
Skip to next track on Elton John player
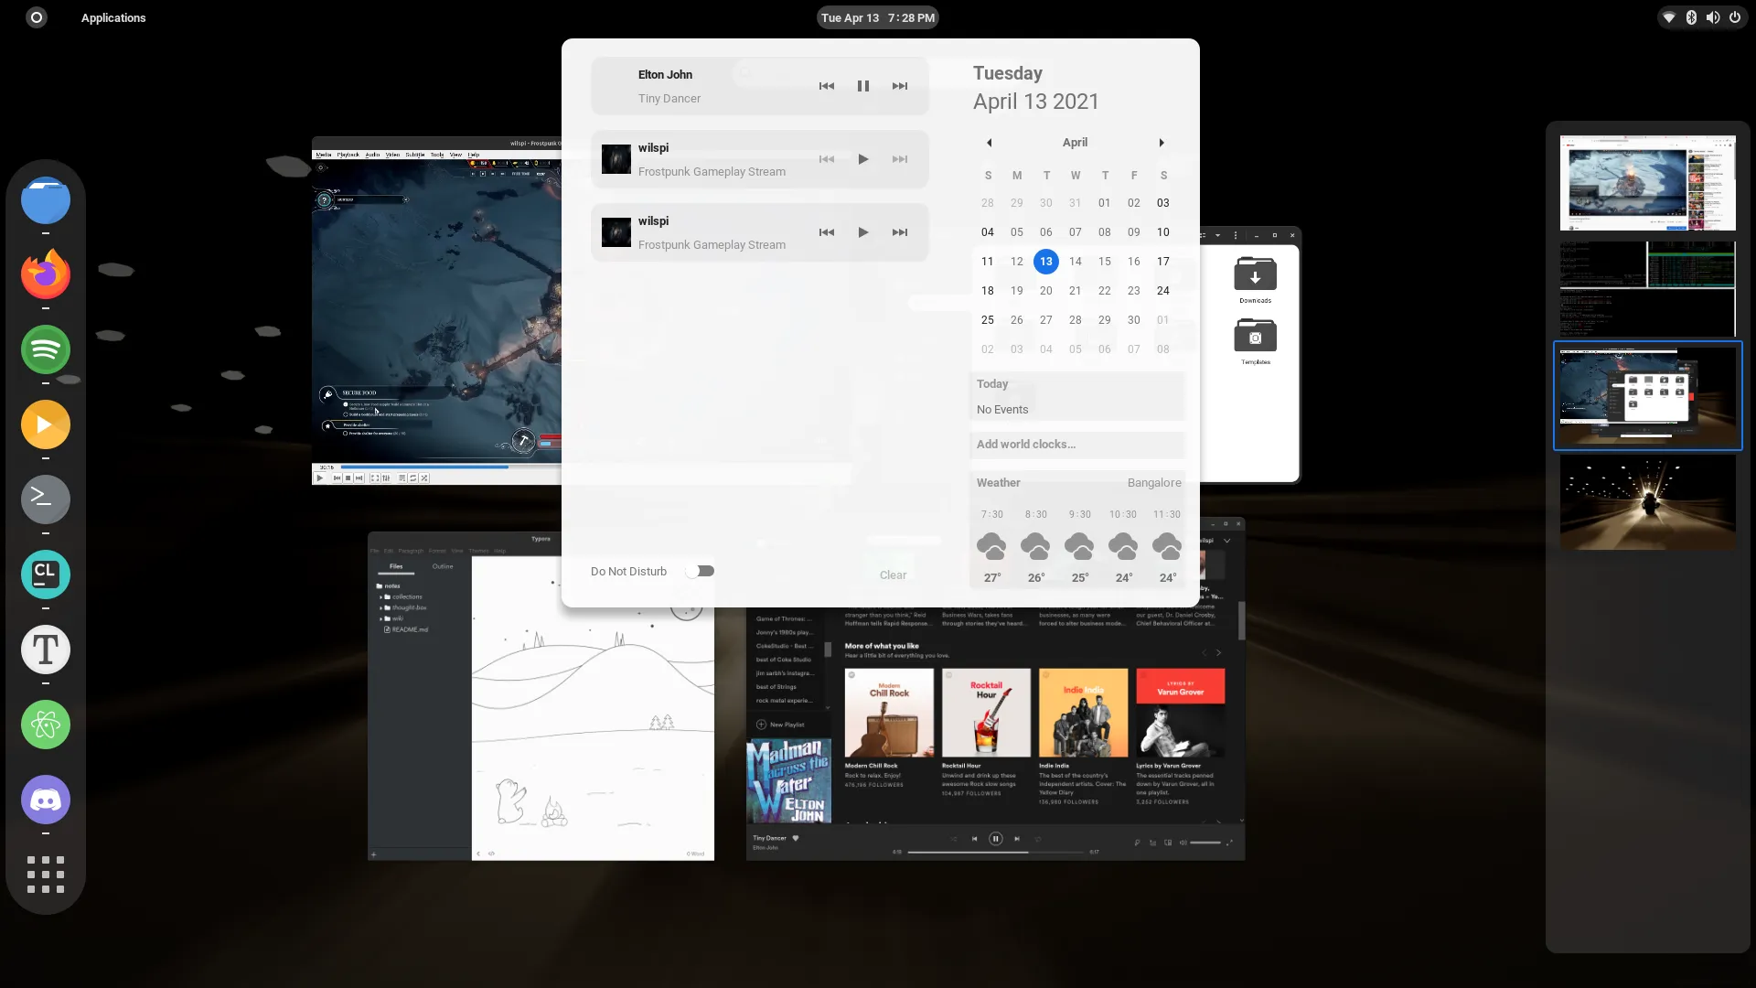tap(900, 86)
